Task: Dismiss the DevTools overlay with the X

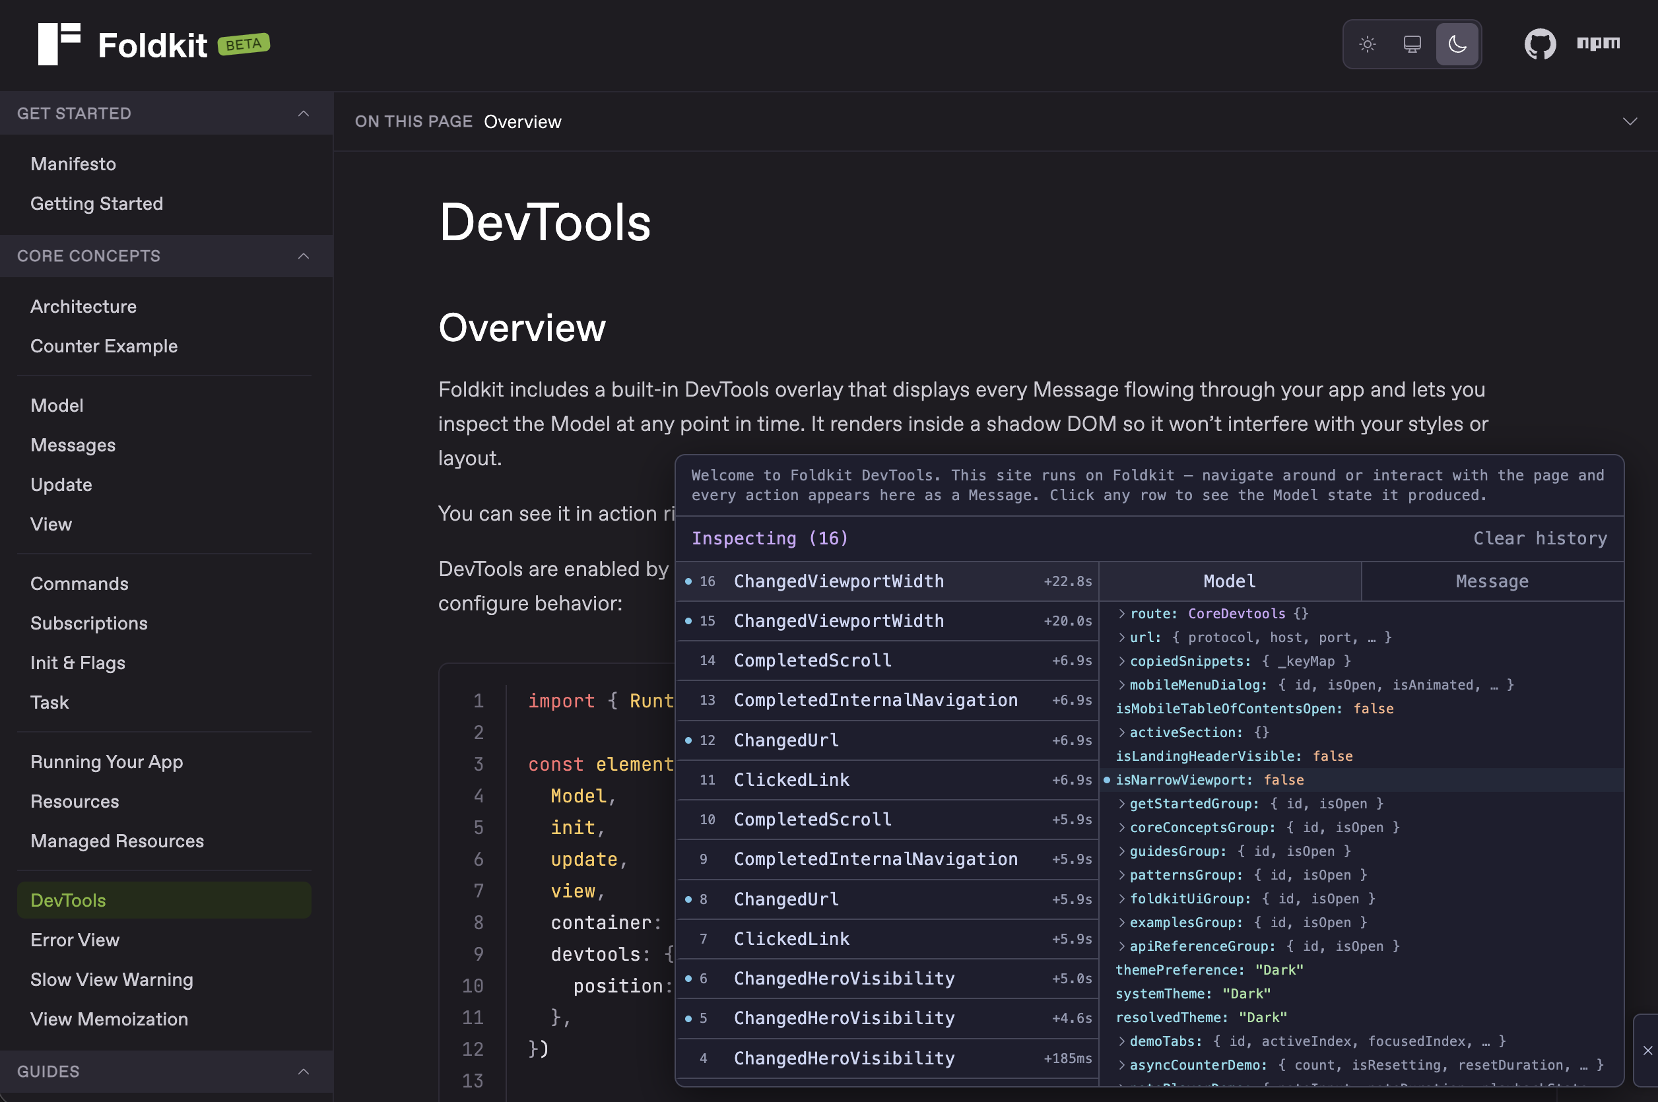Action: pos(1648,1051)
